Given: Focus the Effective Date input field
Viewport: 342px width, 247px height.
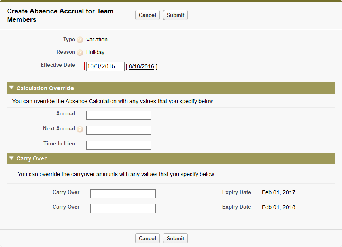Looking at the screenshot, I should click(105, 66).
